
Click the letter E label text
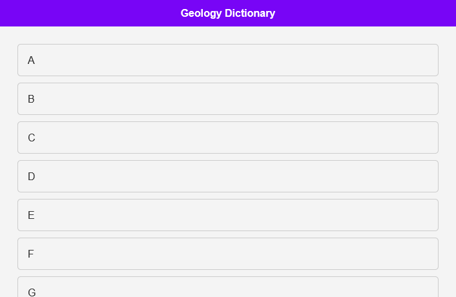[x=31, y=215]
